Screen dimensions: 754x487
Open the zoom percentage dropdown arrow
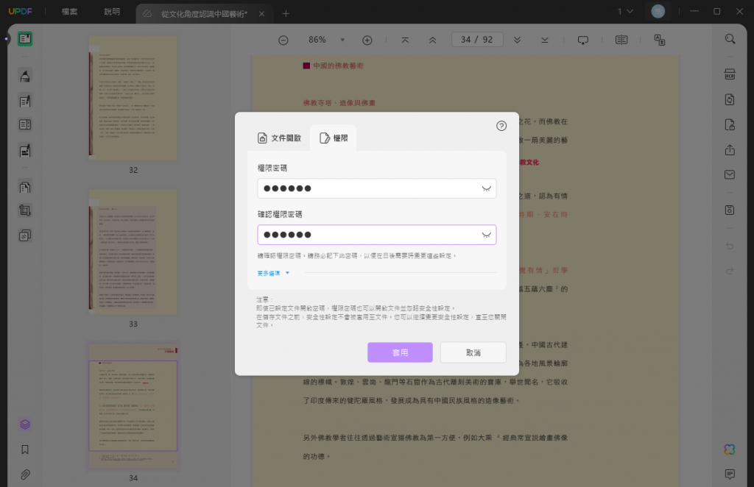342,40
